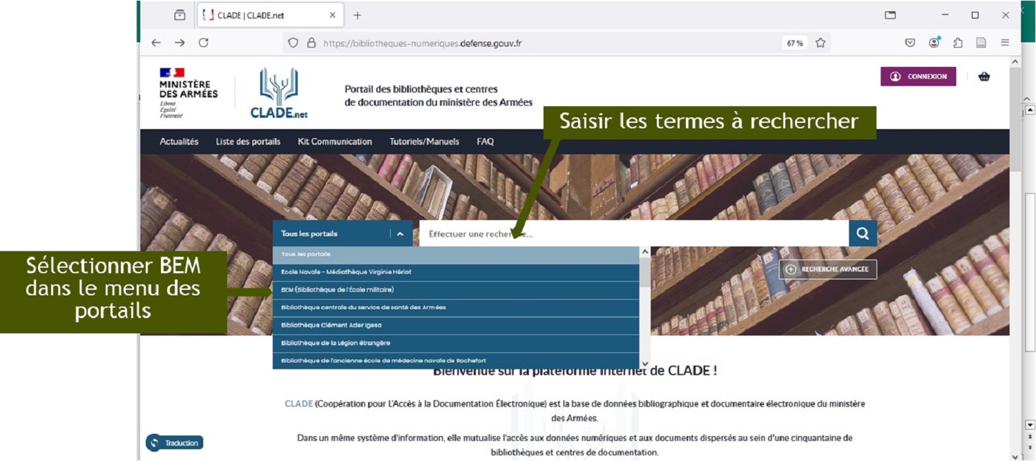This screenshot has width=1036, height=461.
Task: Open a new browser tab
Action: [x=357, y=15]
